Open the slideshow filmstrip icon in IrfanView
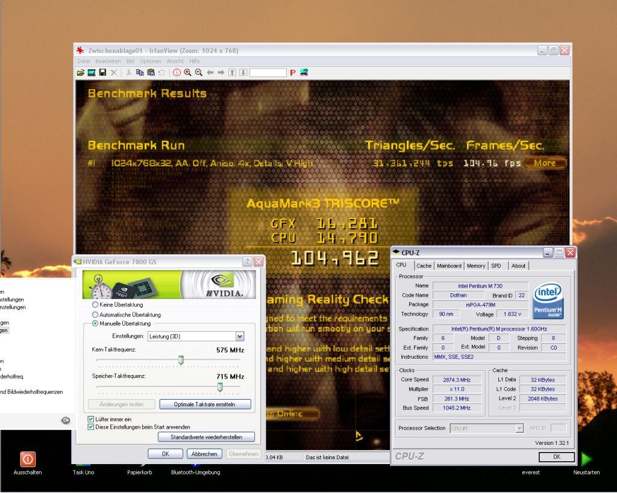Screen dimensions: 617x493 pyautogui.click(x=92, y=73)
